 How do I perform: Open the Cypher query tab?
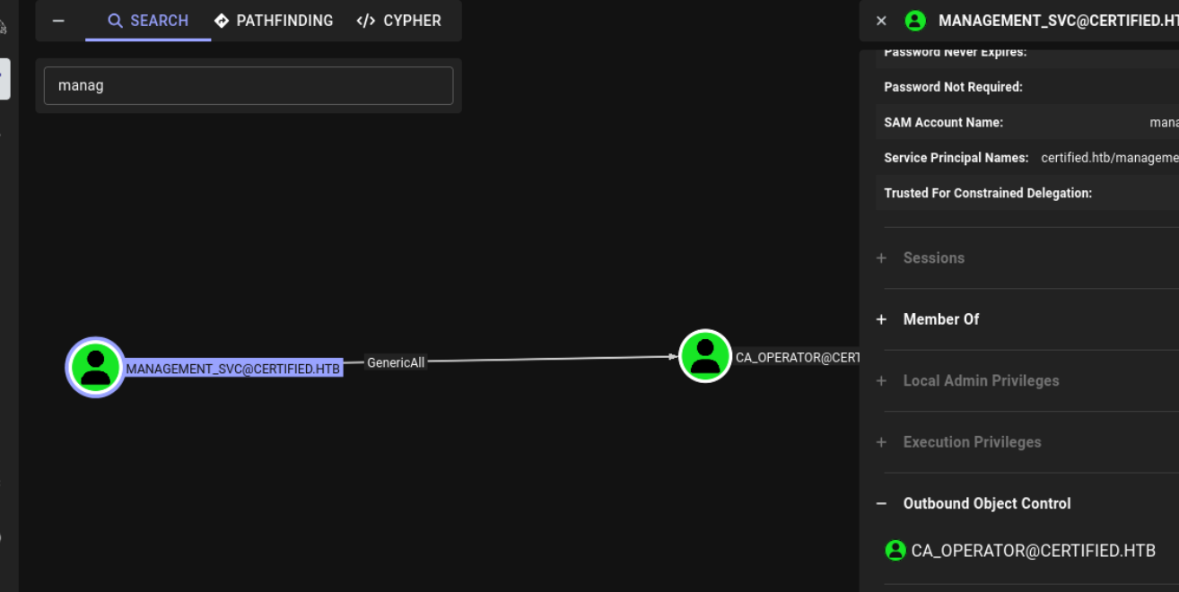point(399,21)
